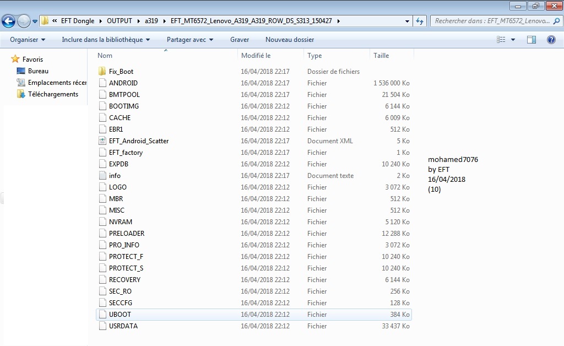Sort by the Type column header
The height and width of the screenshot is (346, 564).
[337, 56]
